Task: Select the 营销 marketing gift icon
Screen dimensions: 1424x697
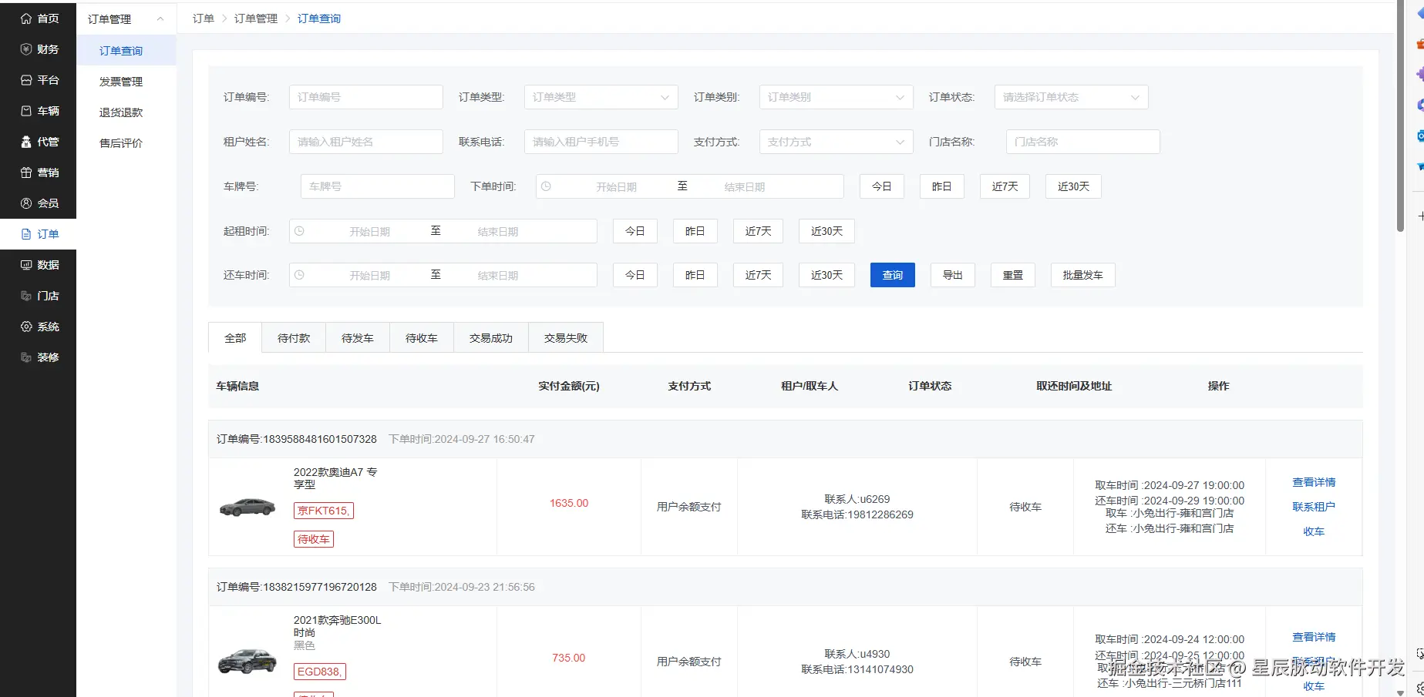Action: click(x=26, y=173)
